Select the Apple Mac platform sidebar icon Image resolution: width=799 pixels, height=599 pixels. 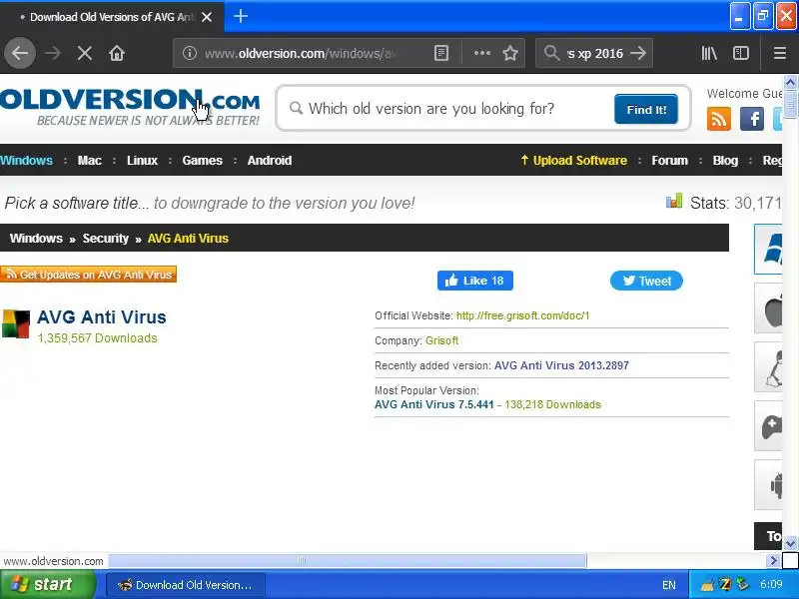(768, 308)
